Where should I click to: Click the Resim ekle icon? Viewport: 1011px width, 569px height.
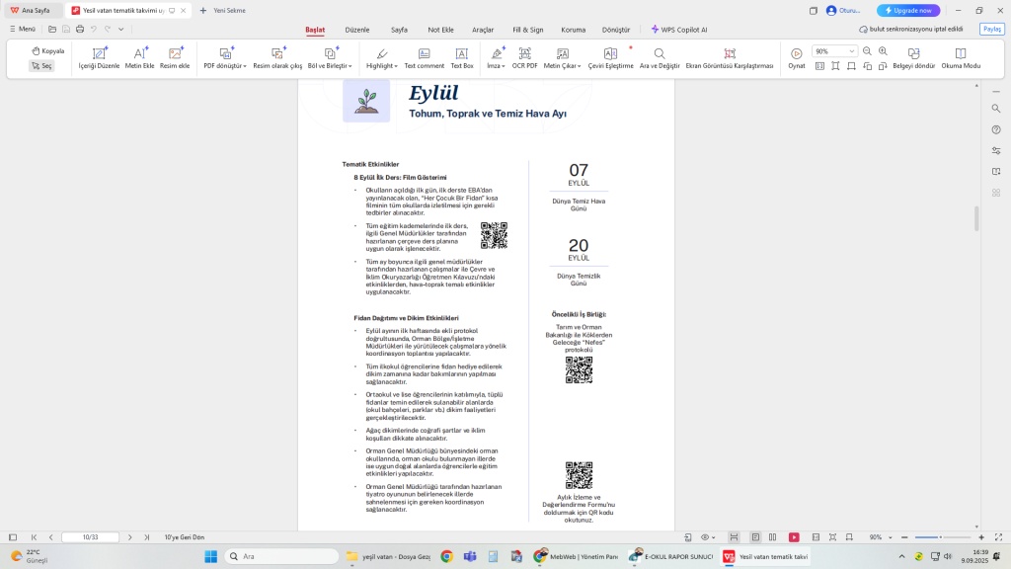pyautogui.click(x=175, y=57)
